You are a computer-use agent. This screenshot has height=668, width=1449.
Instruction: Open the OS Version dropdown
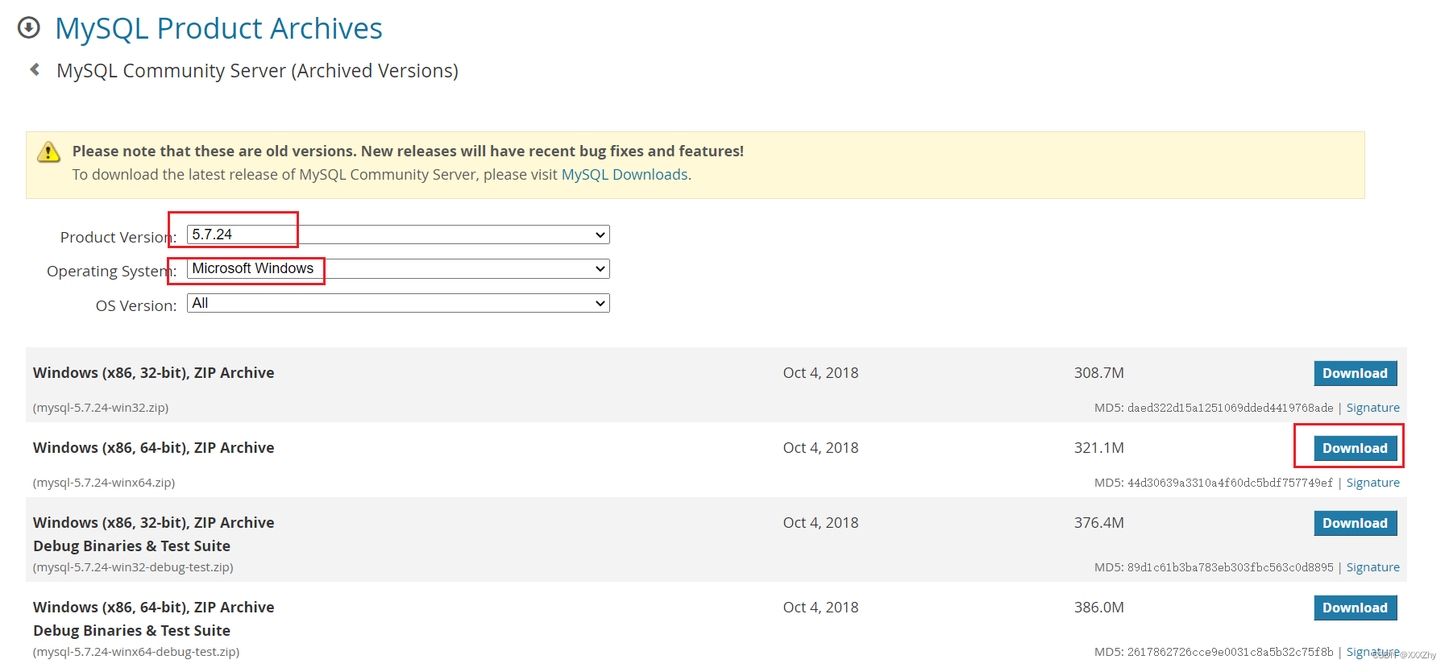click(398, 303)
